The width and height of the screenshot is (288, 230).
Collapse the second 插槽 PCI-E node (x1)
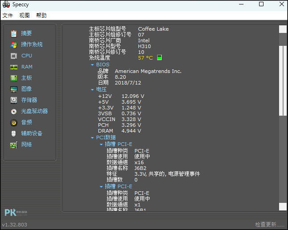coord(101,187)
